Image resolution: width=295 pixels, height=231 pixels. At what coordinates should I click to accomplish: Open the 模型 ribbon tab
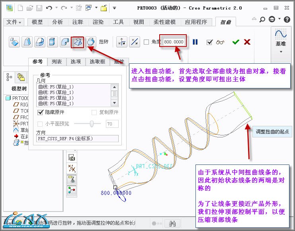click(37, 22)
